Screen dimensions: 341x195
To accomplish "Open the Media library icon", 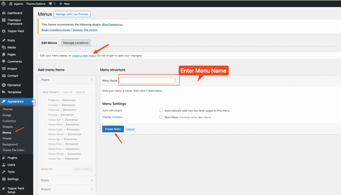I will pos(4,48).
